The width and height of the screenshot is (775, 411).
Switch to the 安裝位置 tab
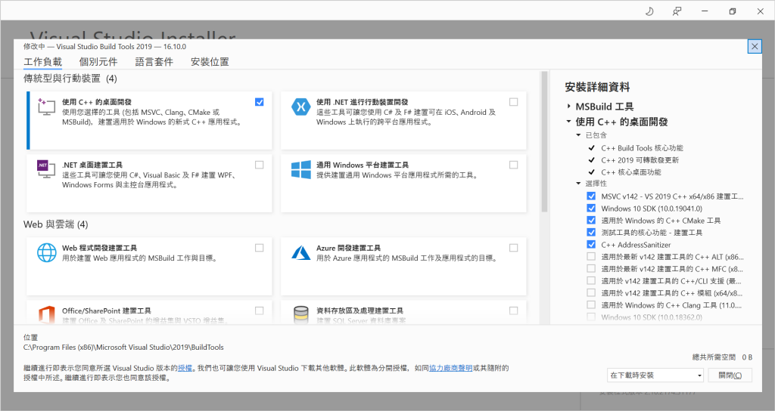coord(210,62)
